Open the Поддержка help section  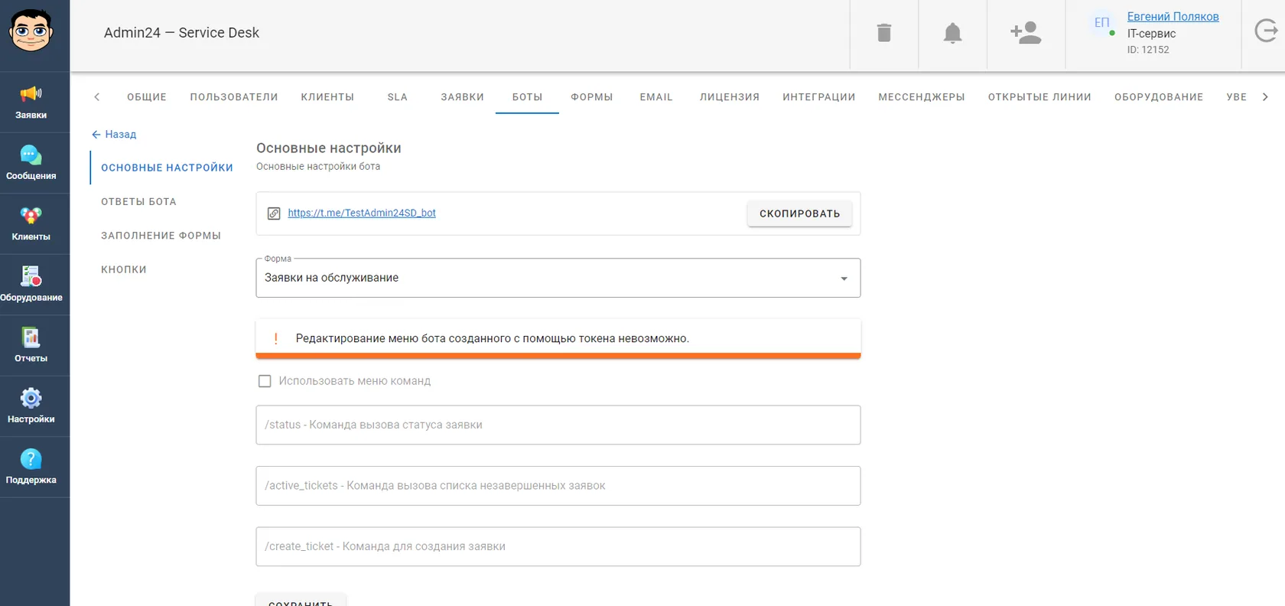click(31, 468)
